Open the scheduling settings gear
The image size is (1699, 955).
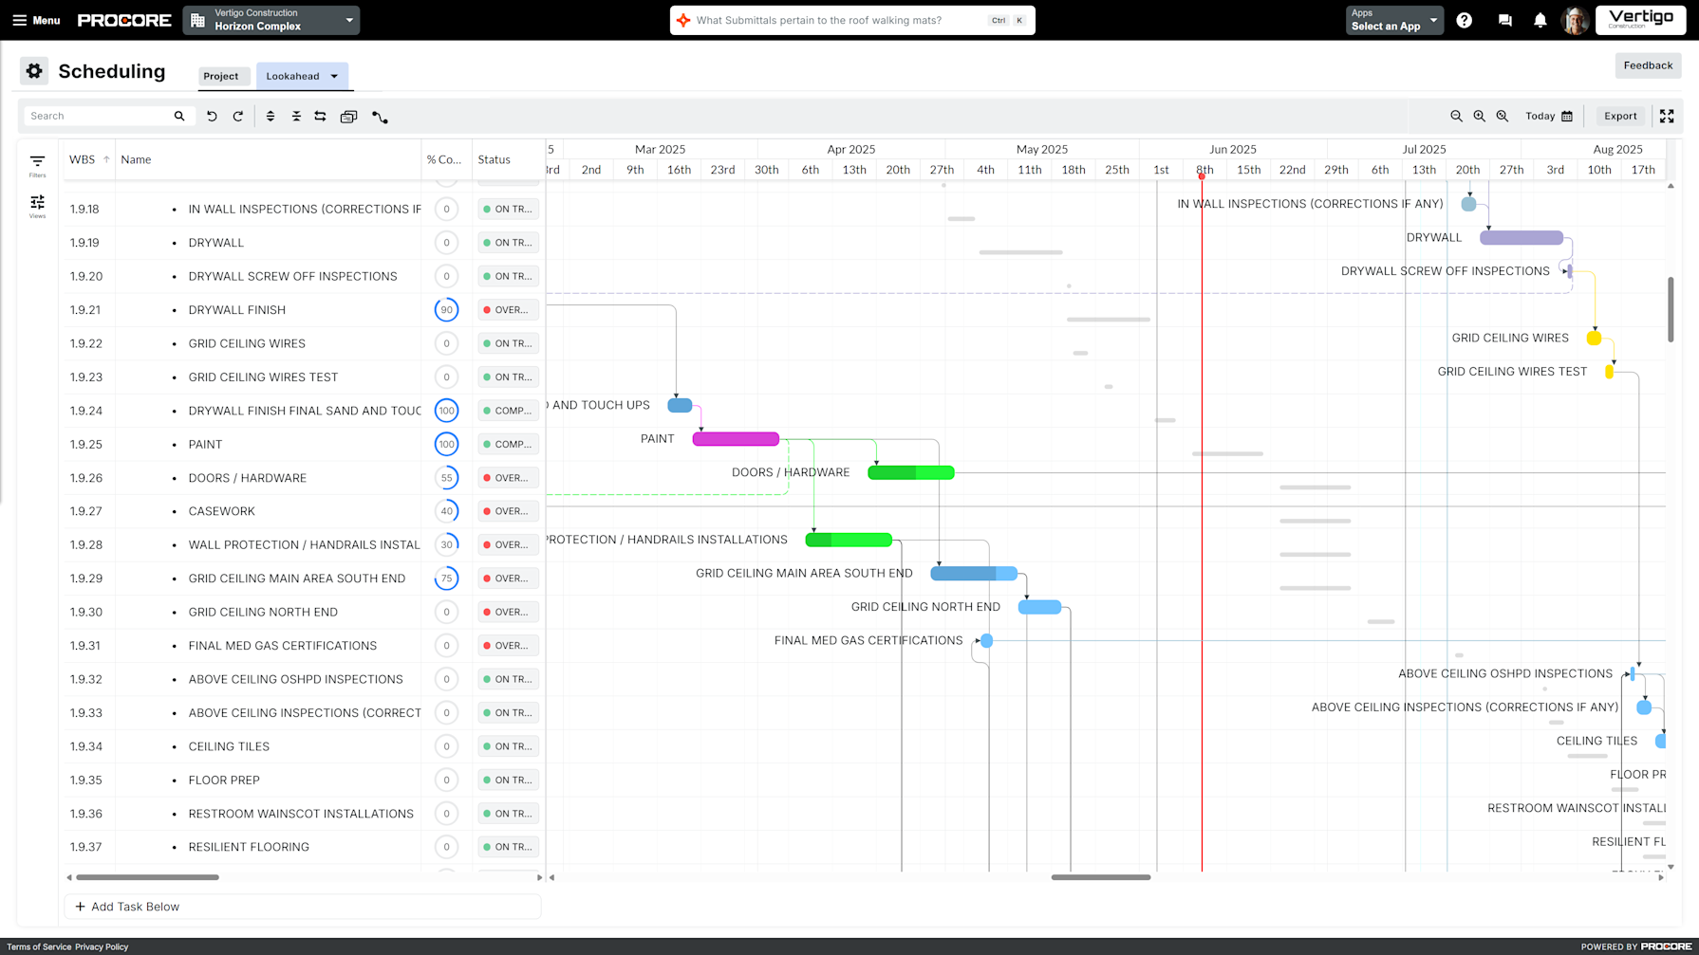click(34, 70)
